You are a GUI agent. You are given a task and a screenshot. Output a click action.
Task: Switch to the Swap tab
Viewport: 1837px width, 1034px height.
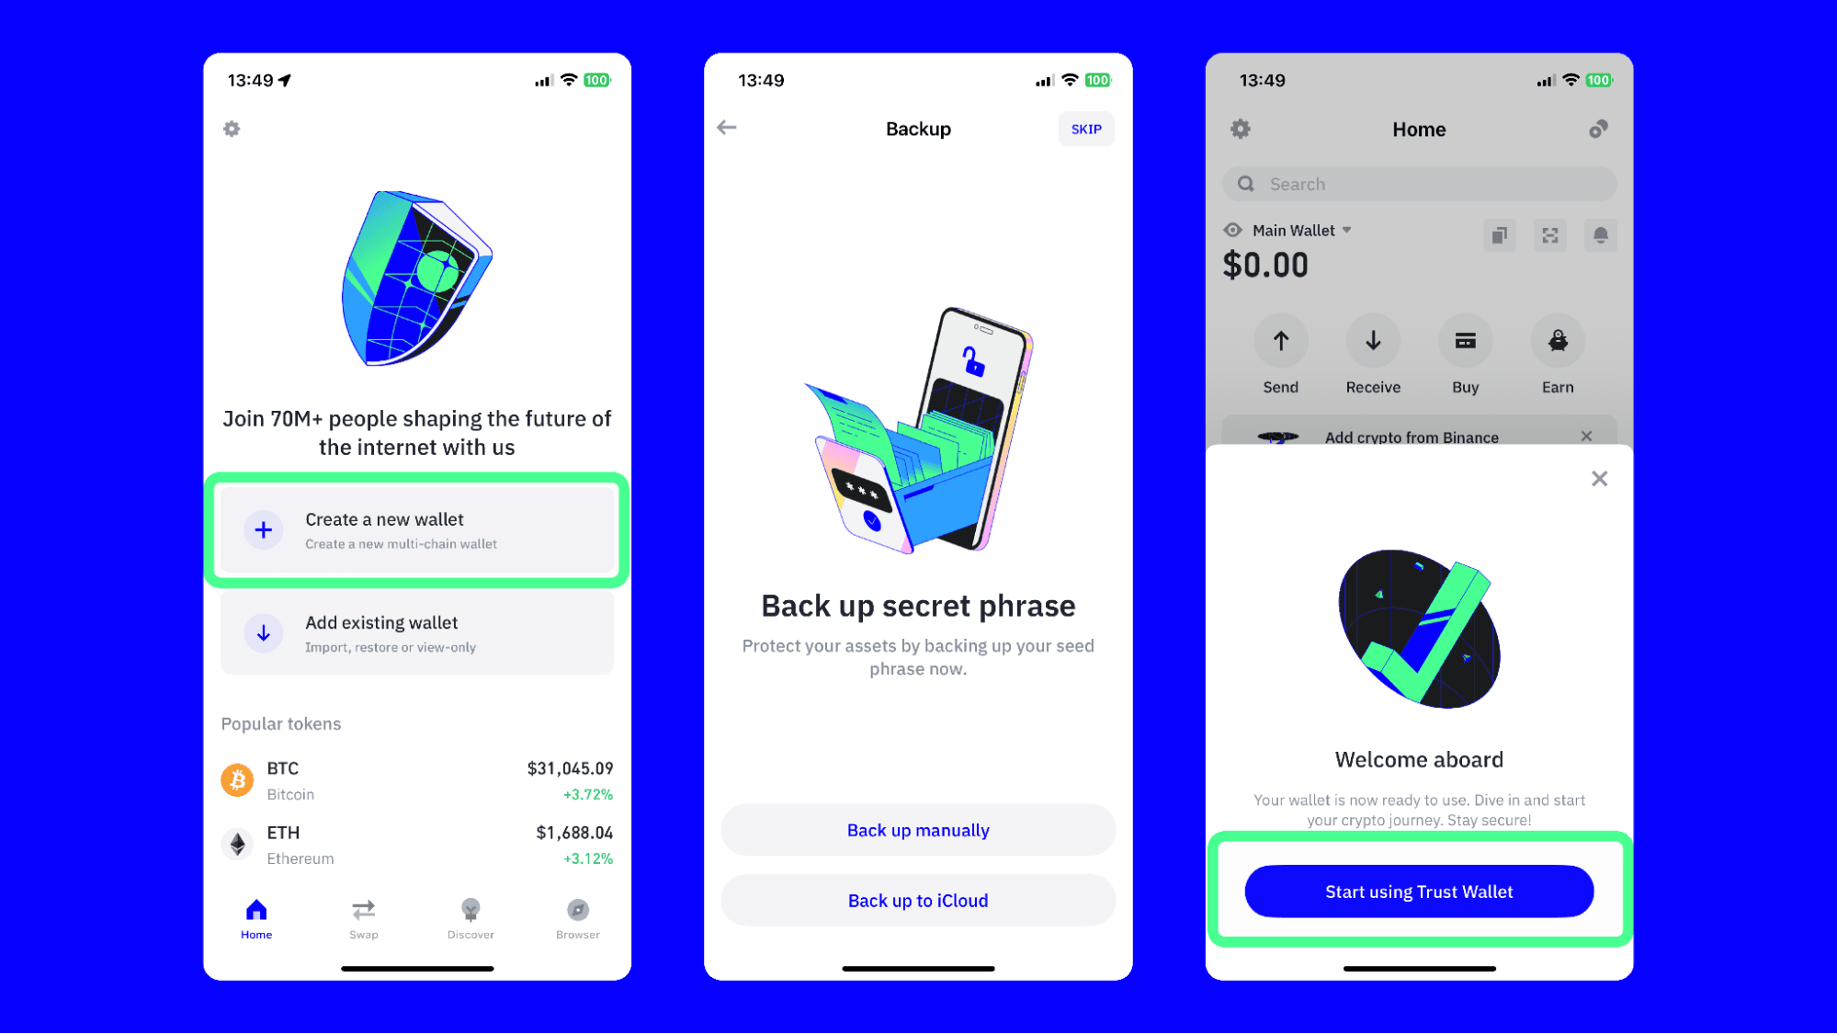pyautogui.click(x=362, y=918)
